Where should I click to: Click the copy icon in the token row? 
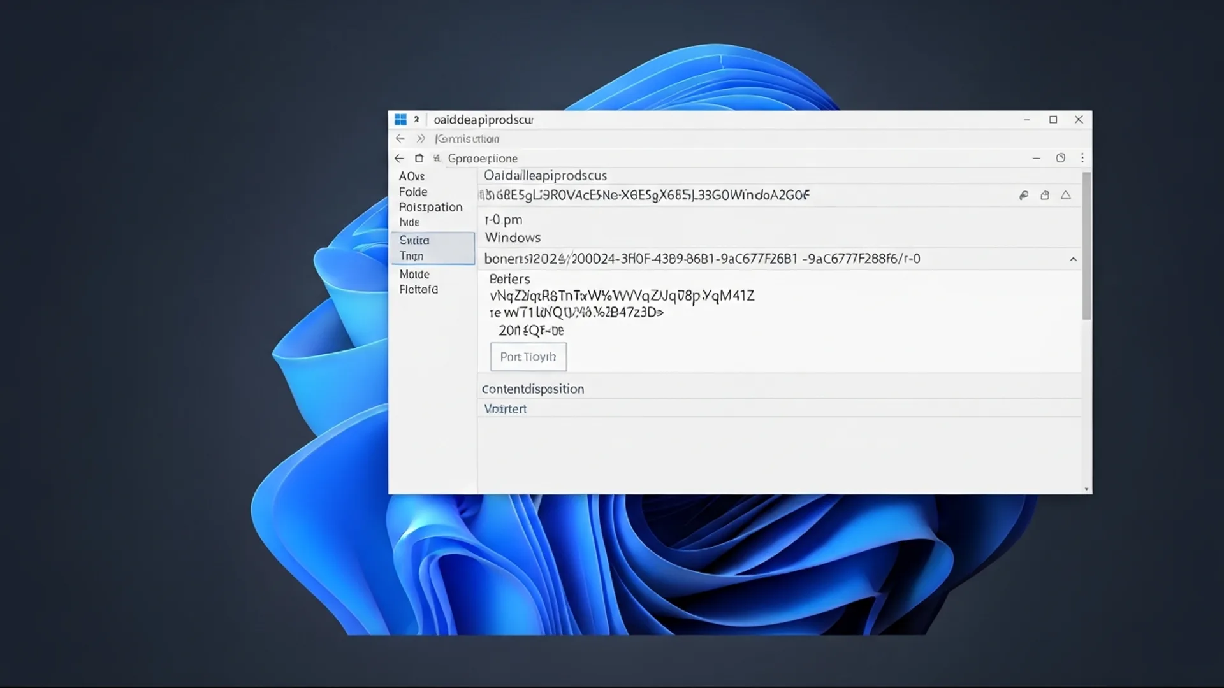coord(1045,196)
